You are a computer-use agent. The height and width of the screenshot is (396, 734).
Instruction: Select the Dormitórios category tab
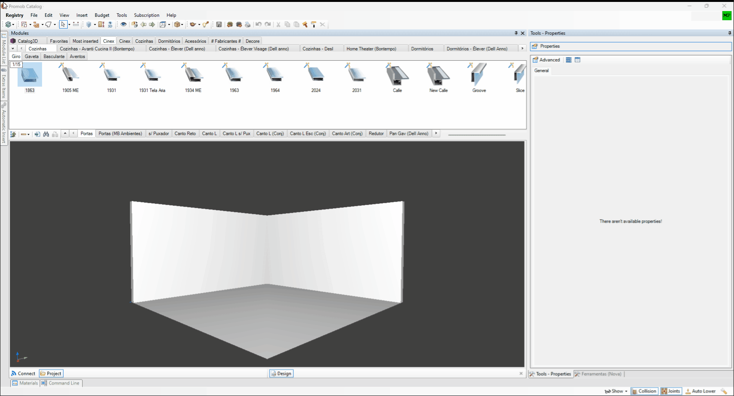pyautogui.click(x=169, y=41)
